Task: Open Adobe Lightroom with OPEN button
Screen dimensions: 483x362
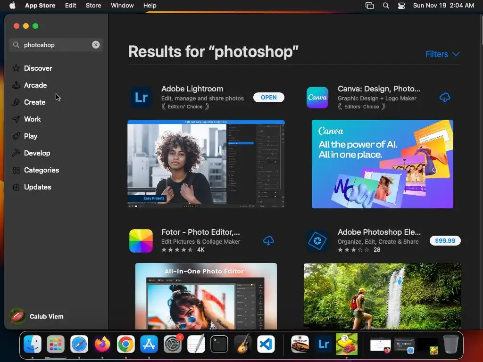Action: point(268,97)
